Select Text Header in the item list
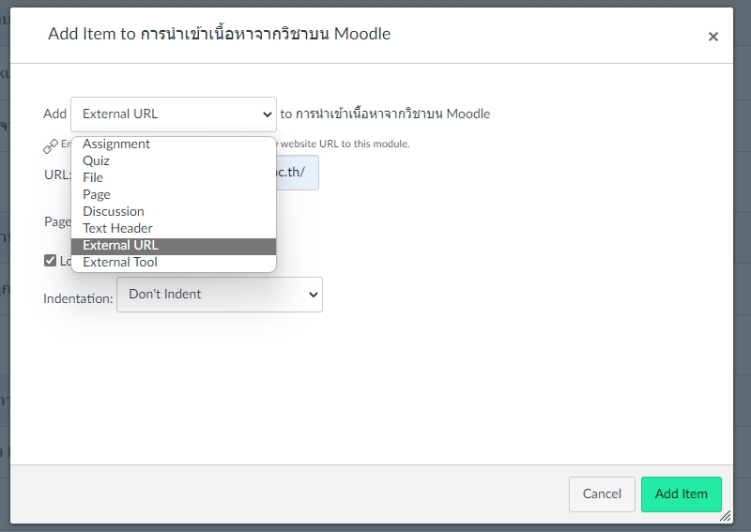The height and width of the screenshot is (532, 751). [x=117, y=228]
